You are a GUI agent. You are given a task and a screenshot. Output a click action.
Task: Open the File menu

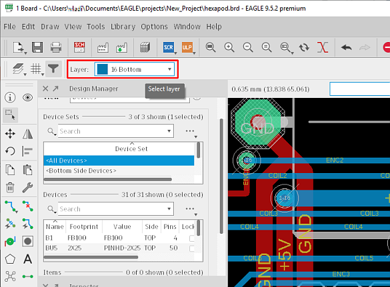point(10,27)
